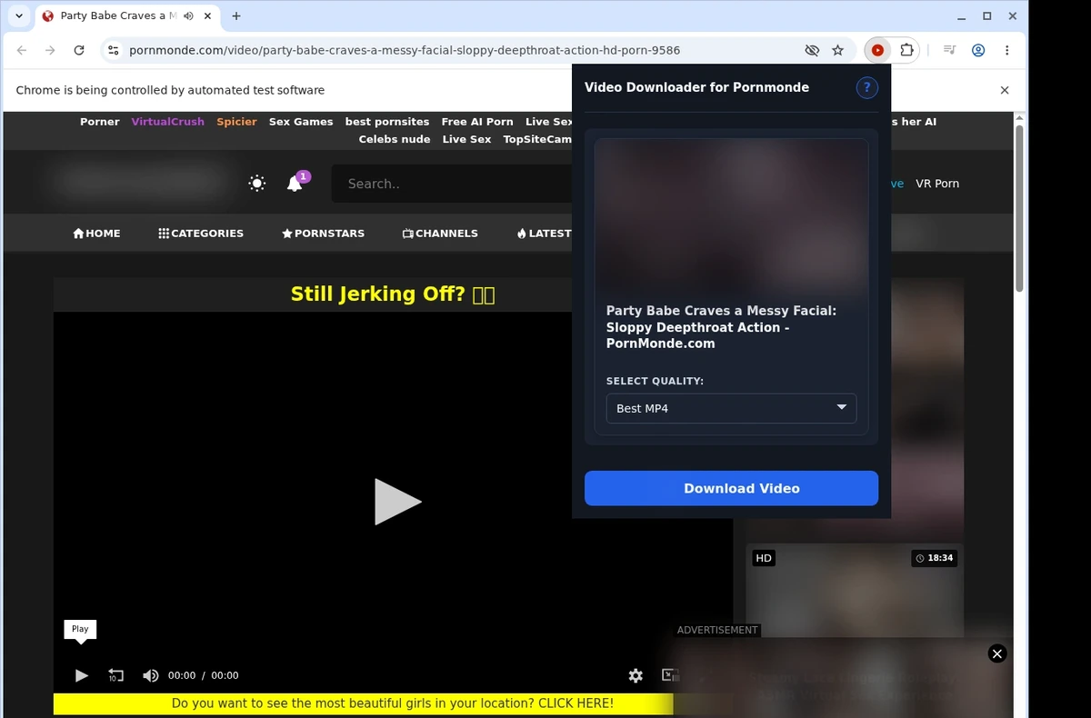
Task: Open the Porner link
Action: [x=99, y=122]
